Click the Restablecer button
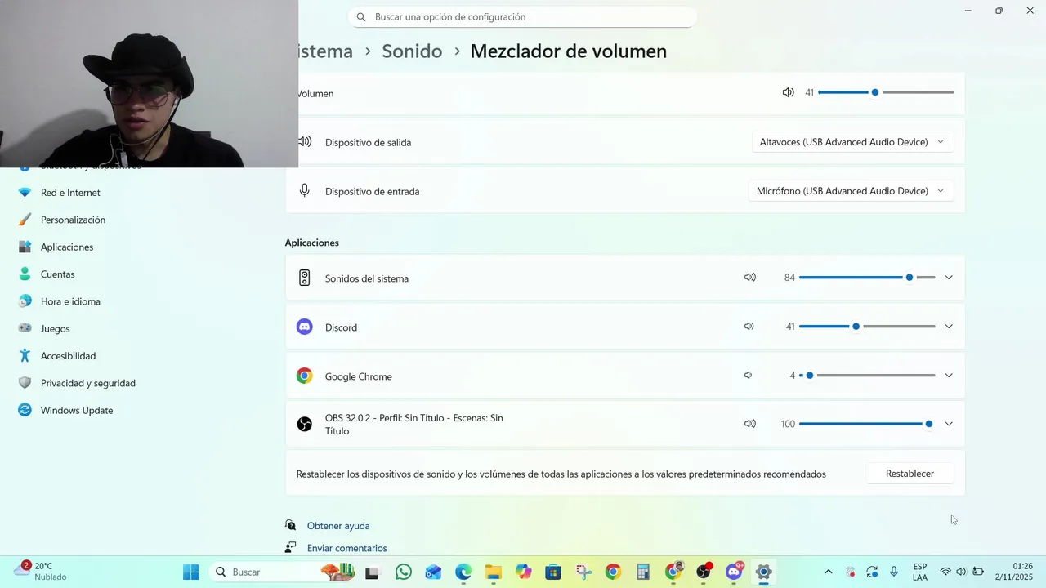This screenshot has width=1046, height=588. click(910, 474)
